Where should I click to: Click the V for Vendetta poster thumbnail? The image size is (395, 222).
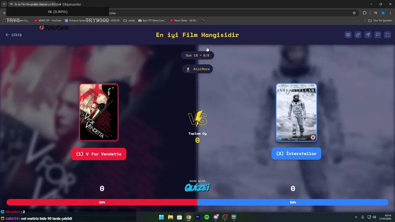click(99, 112)
